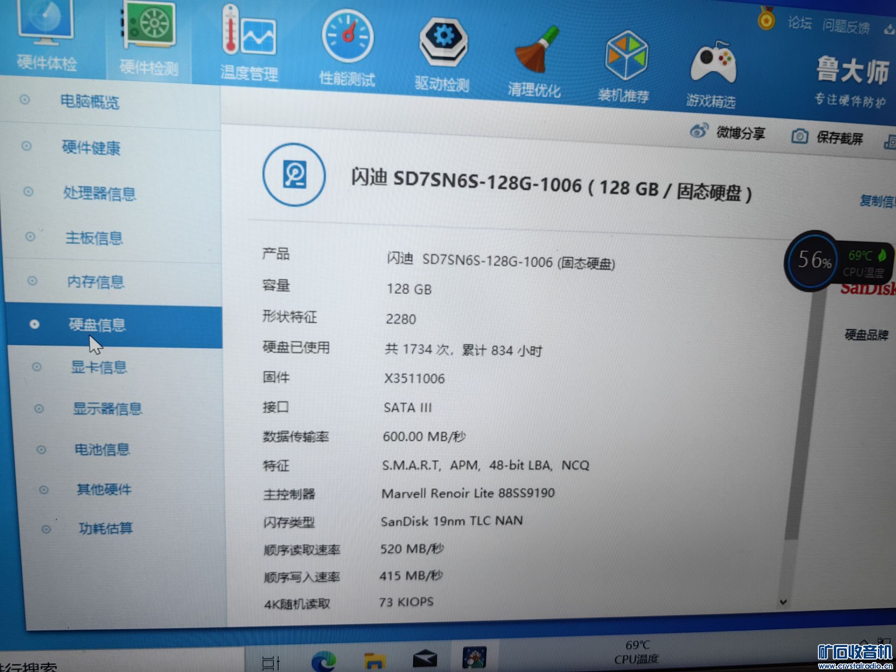Click the 鲁大师 app logo text
This screenshot has width=896, height=672.
click(852, 71)
